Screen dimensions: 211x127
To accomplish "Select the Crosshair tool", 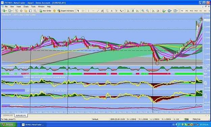I will [83, 11].
